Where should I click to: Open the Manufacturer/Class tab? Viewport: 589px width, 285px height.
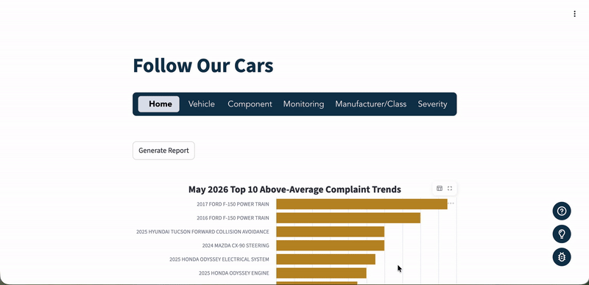[x=371, y=104]
